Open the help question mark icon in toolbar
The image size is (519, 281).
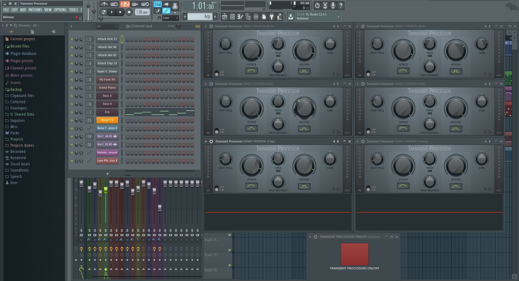click(341, 5)
